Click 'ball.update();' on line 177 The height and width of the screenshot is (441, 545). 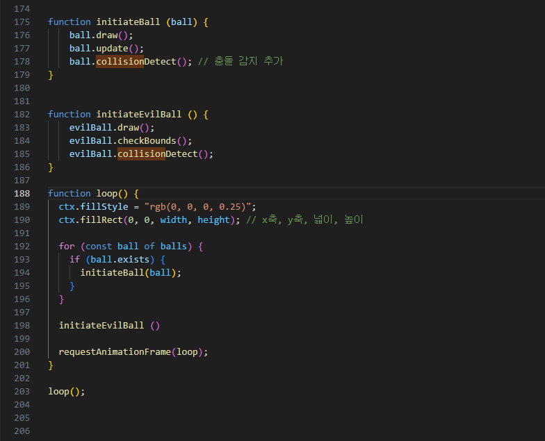click(x=106, y=49)
